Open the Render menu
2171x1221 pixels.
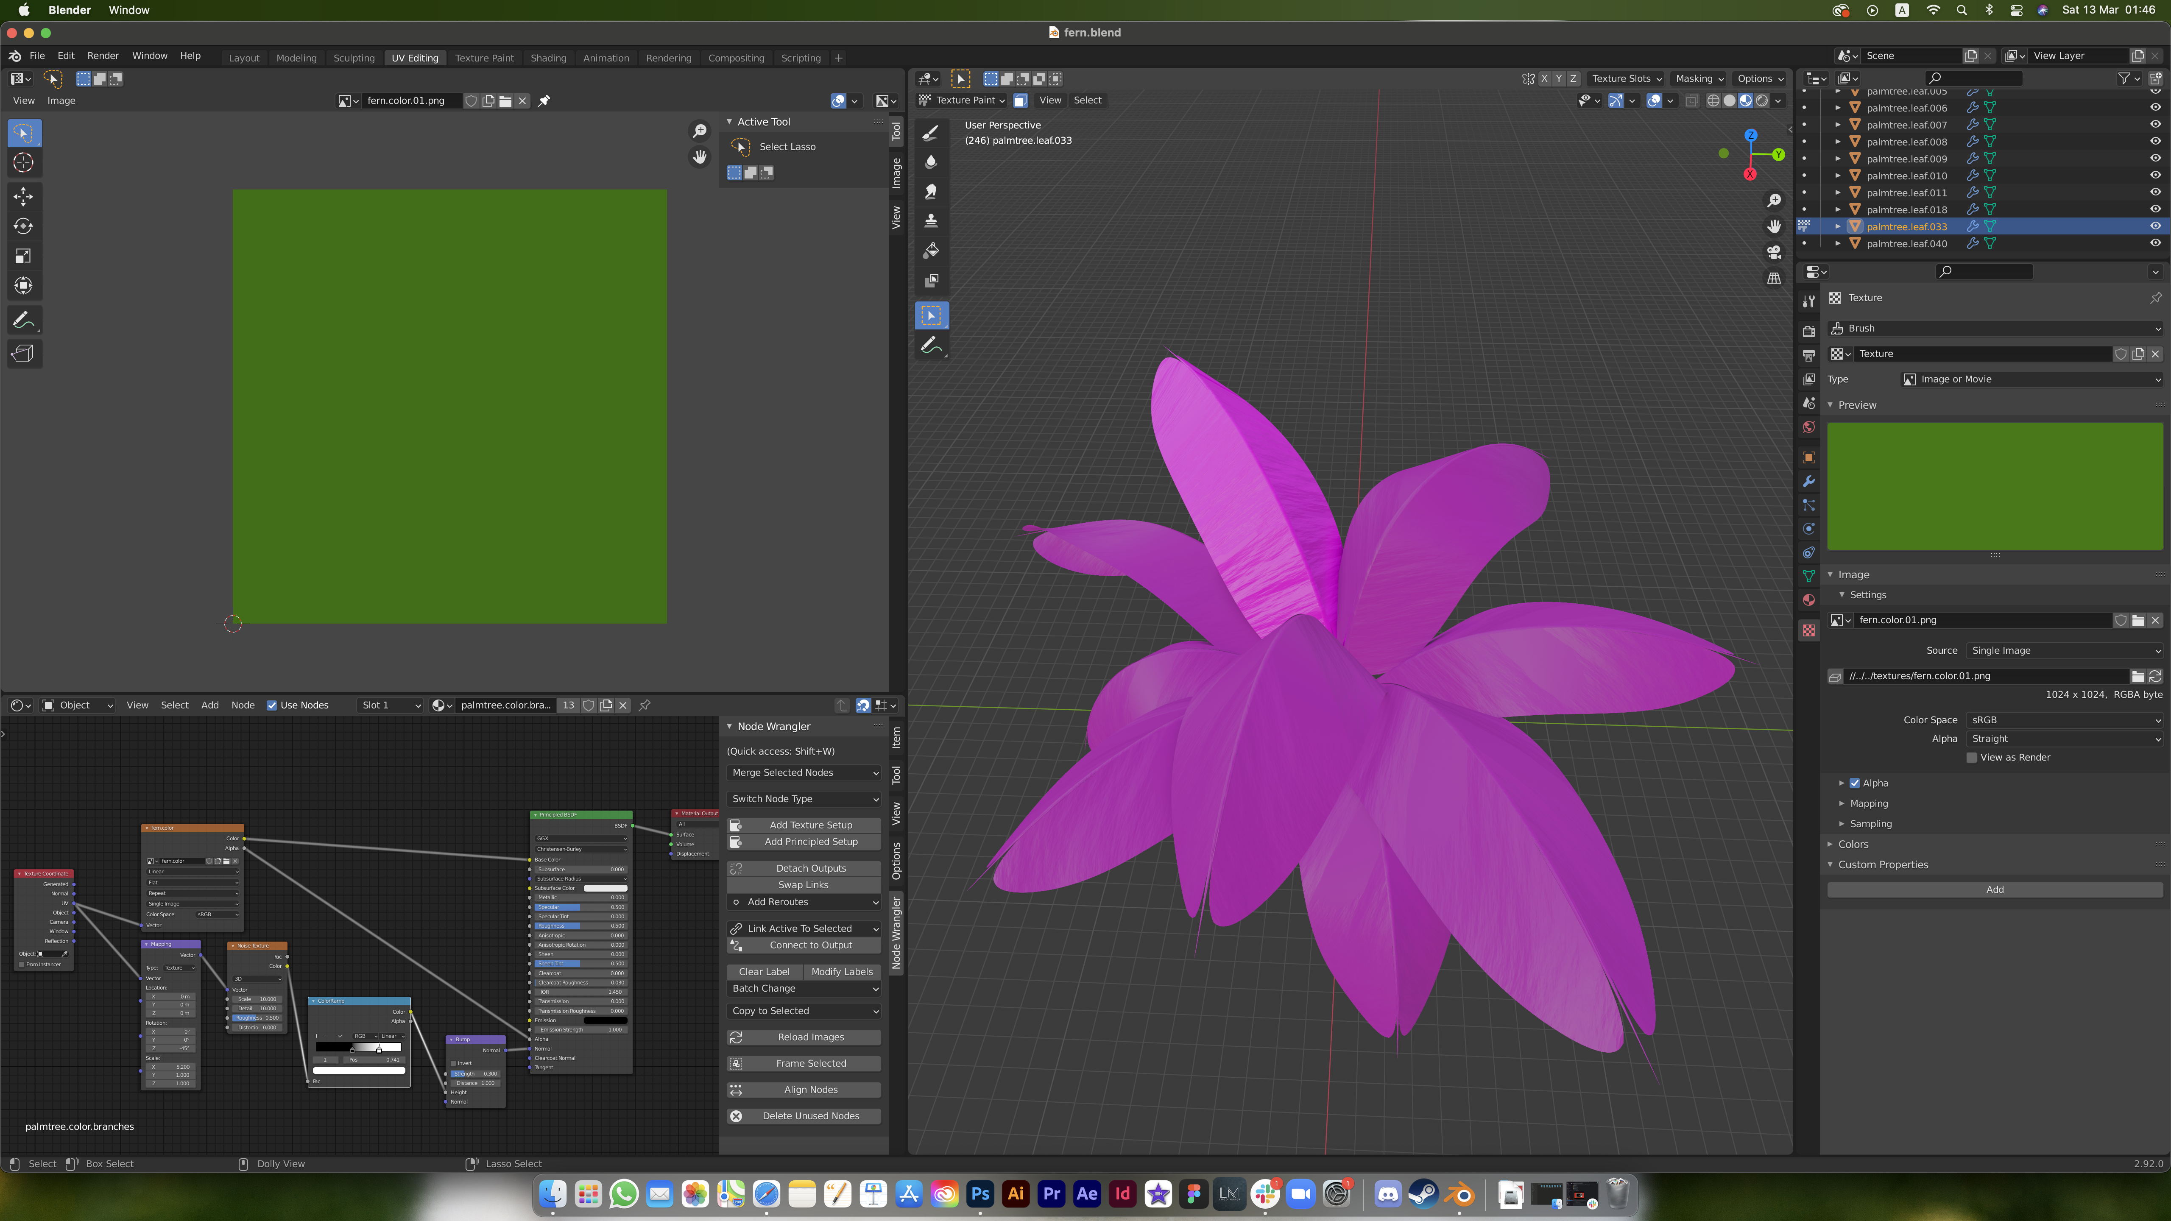(103, 56)
